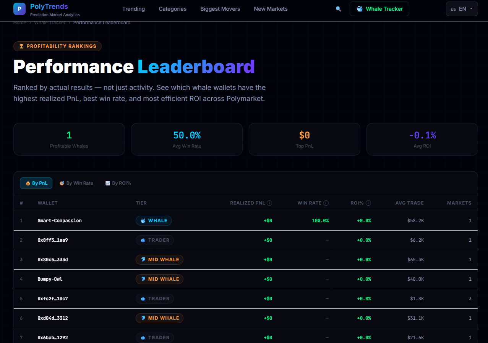488x343 pixels.
Task: Click the whale icon inside the Whale Tracker button
Action: point(358,8)
